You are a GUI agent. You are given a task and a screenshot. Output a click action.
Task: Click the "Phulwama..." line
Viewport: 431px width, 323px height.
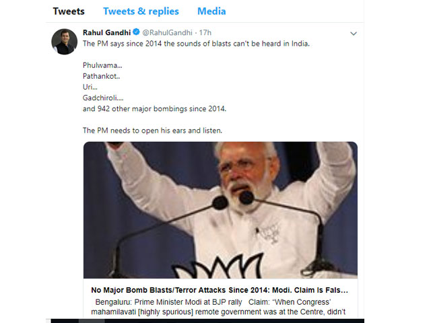pos(99,65)
